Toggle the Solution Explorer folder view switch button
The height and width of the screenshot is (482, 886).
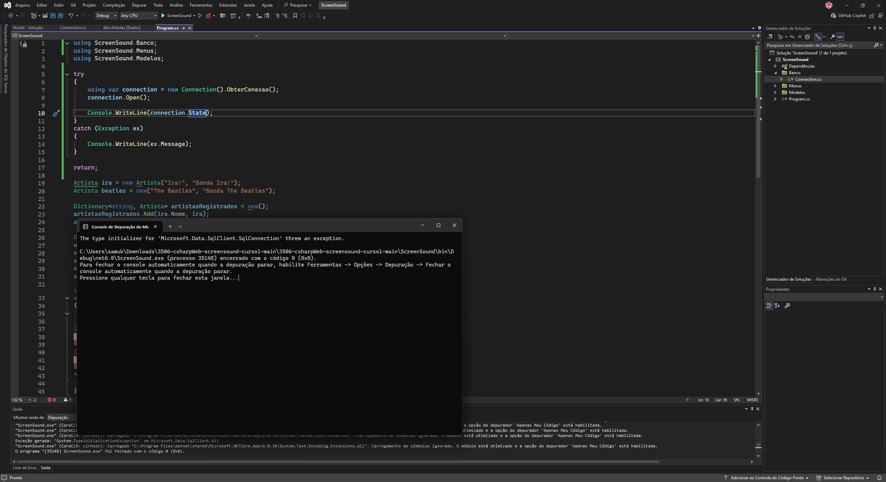coord(770,37)
